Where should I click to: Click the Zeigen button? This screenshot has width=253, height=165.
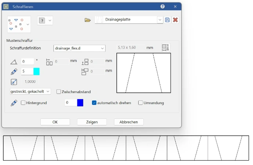[x=92, y=122]
